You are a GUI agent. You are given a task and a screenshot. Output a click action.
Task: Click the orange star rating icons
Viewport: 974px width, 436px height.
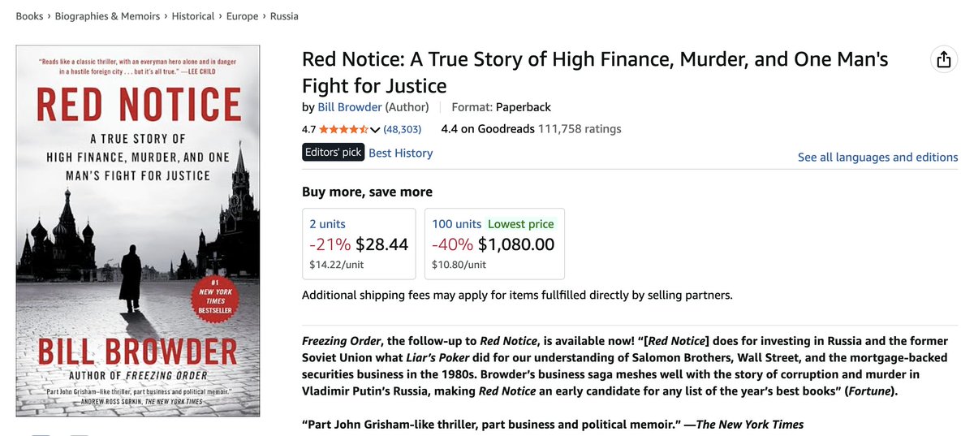pyautogui.click(x=344, y=129)
